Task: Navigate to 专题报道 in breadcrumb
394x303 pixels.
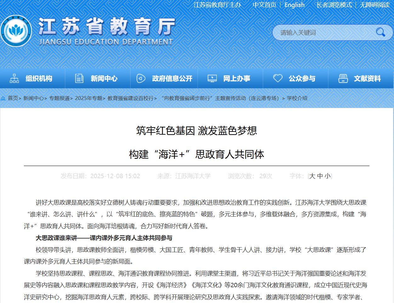Action: (59, 98)
